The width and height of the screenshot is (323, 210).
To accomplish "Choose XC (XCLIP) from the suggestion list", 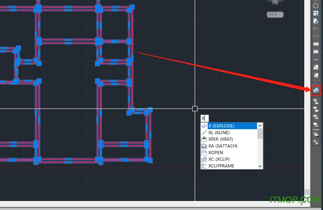I will [229, 159].
